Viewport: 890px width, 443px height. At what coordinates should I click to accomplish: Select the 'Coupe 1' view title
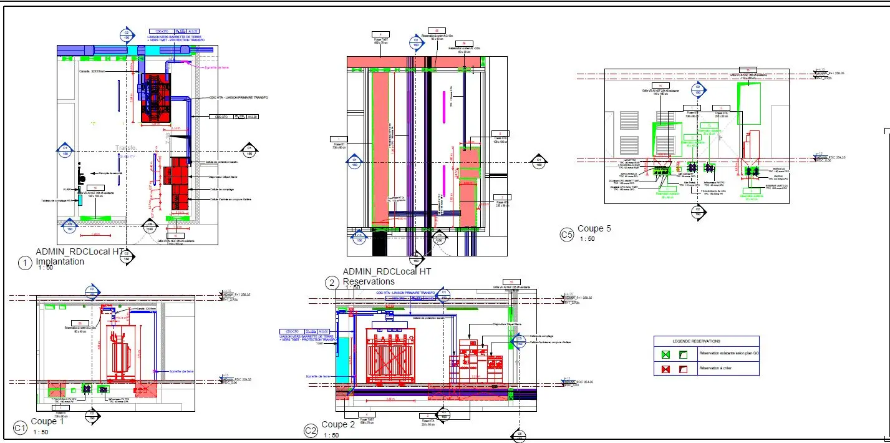[x=47, y=422]
